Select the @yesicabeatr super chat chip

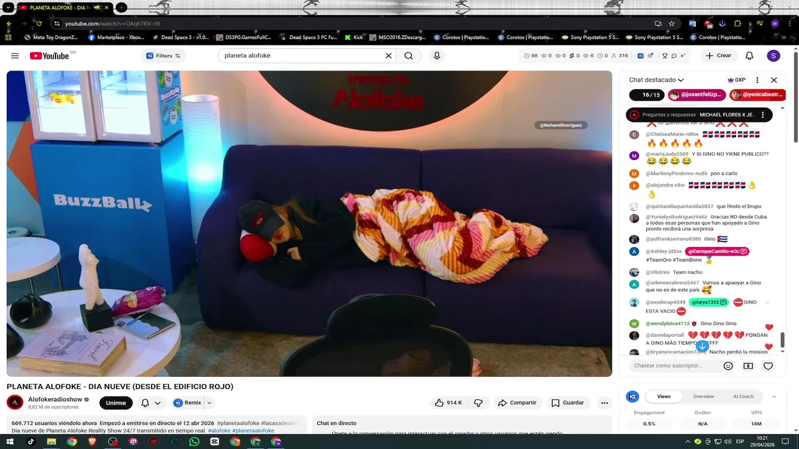[757, 95]
